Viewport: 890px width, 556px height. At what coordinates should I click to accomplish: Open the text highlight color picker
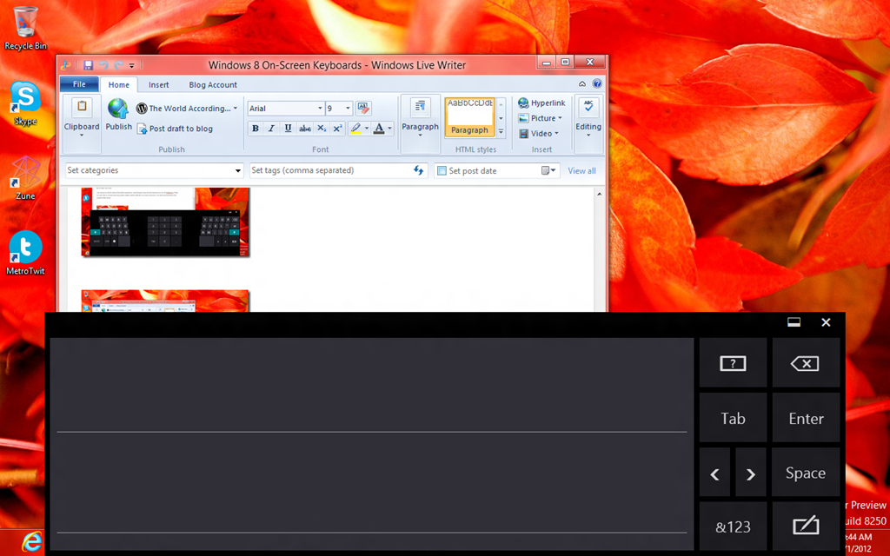pos(367,129)
